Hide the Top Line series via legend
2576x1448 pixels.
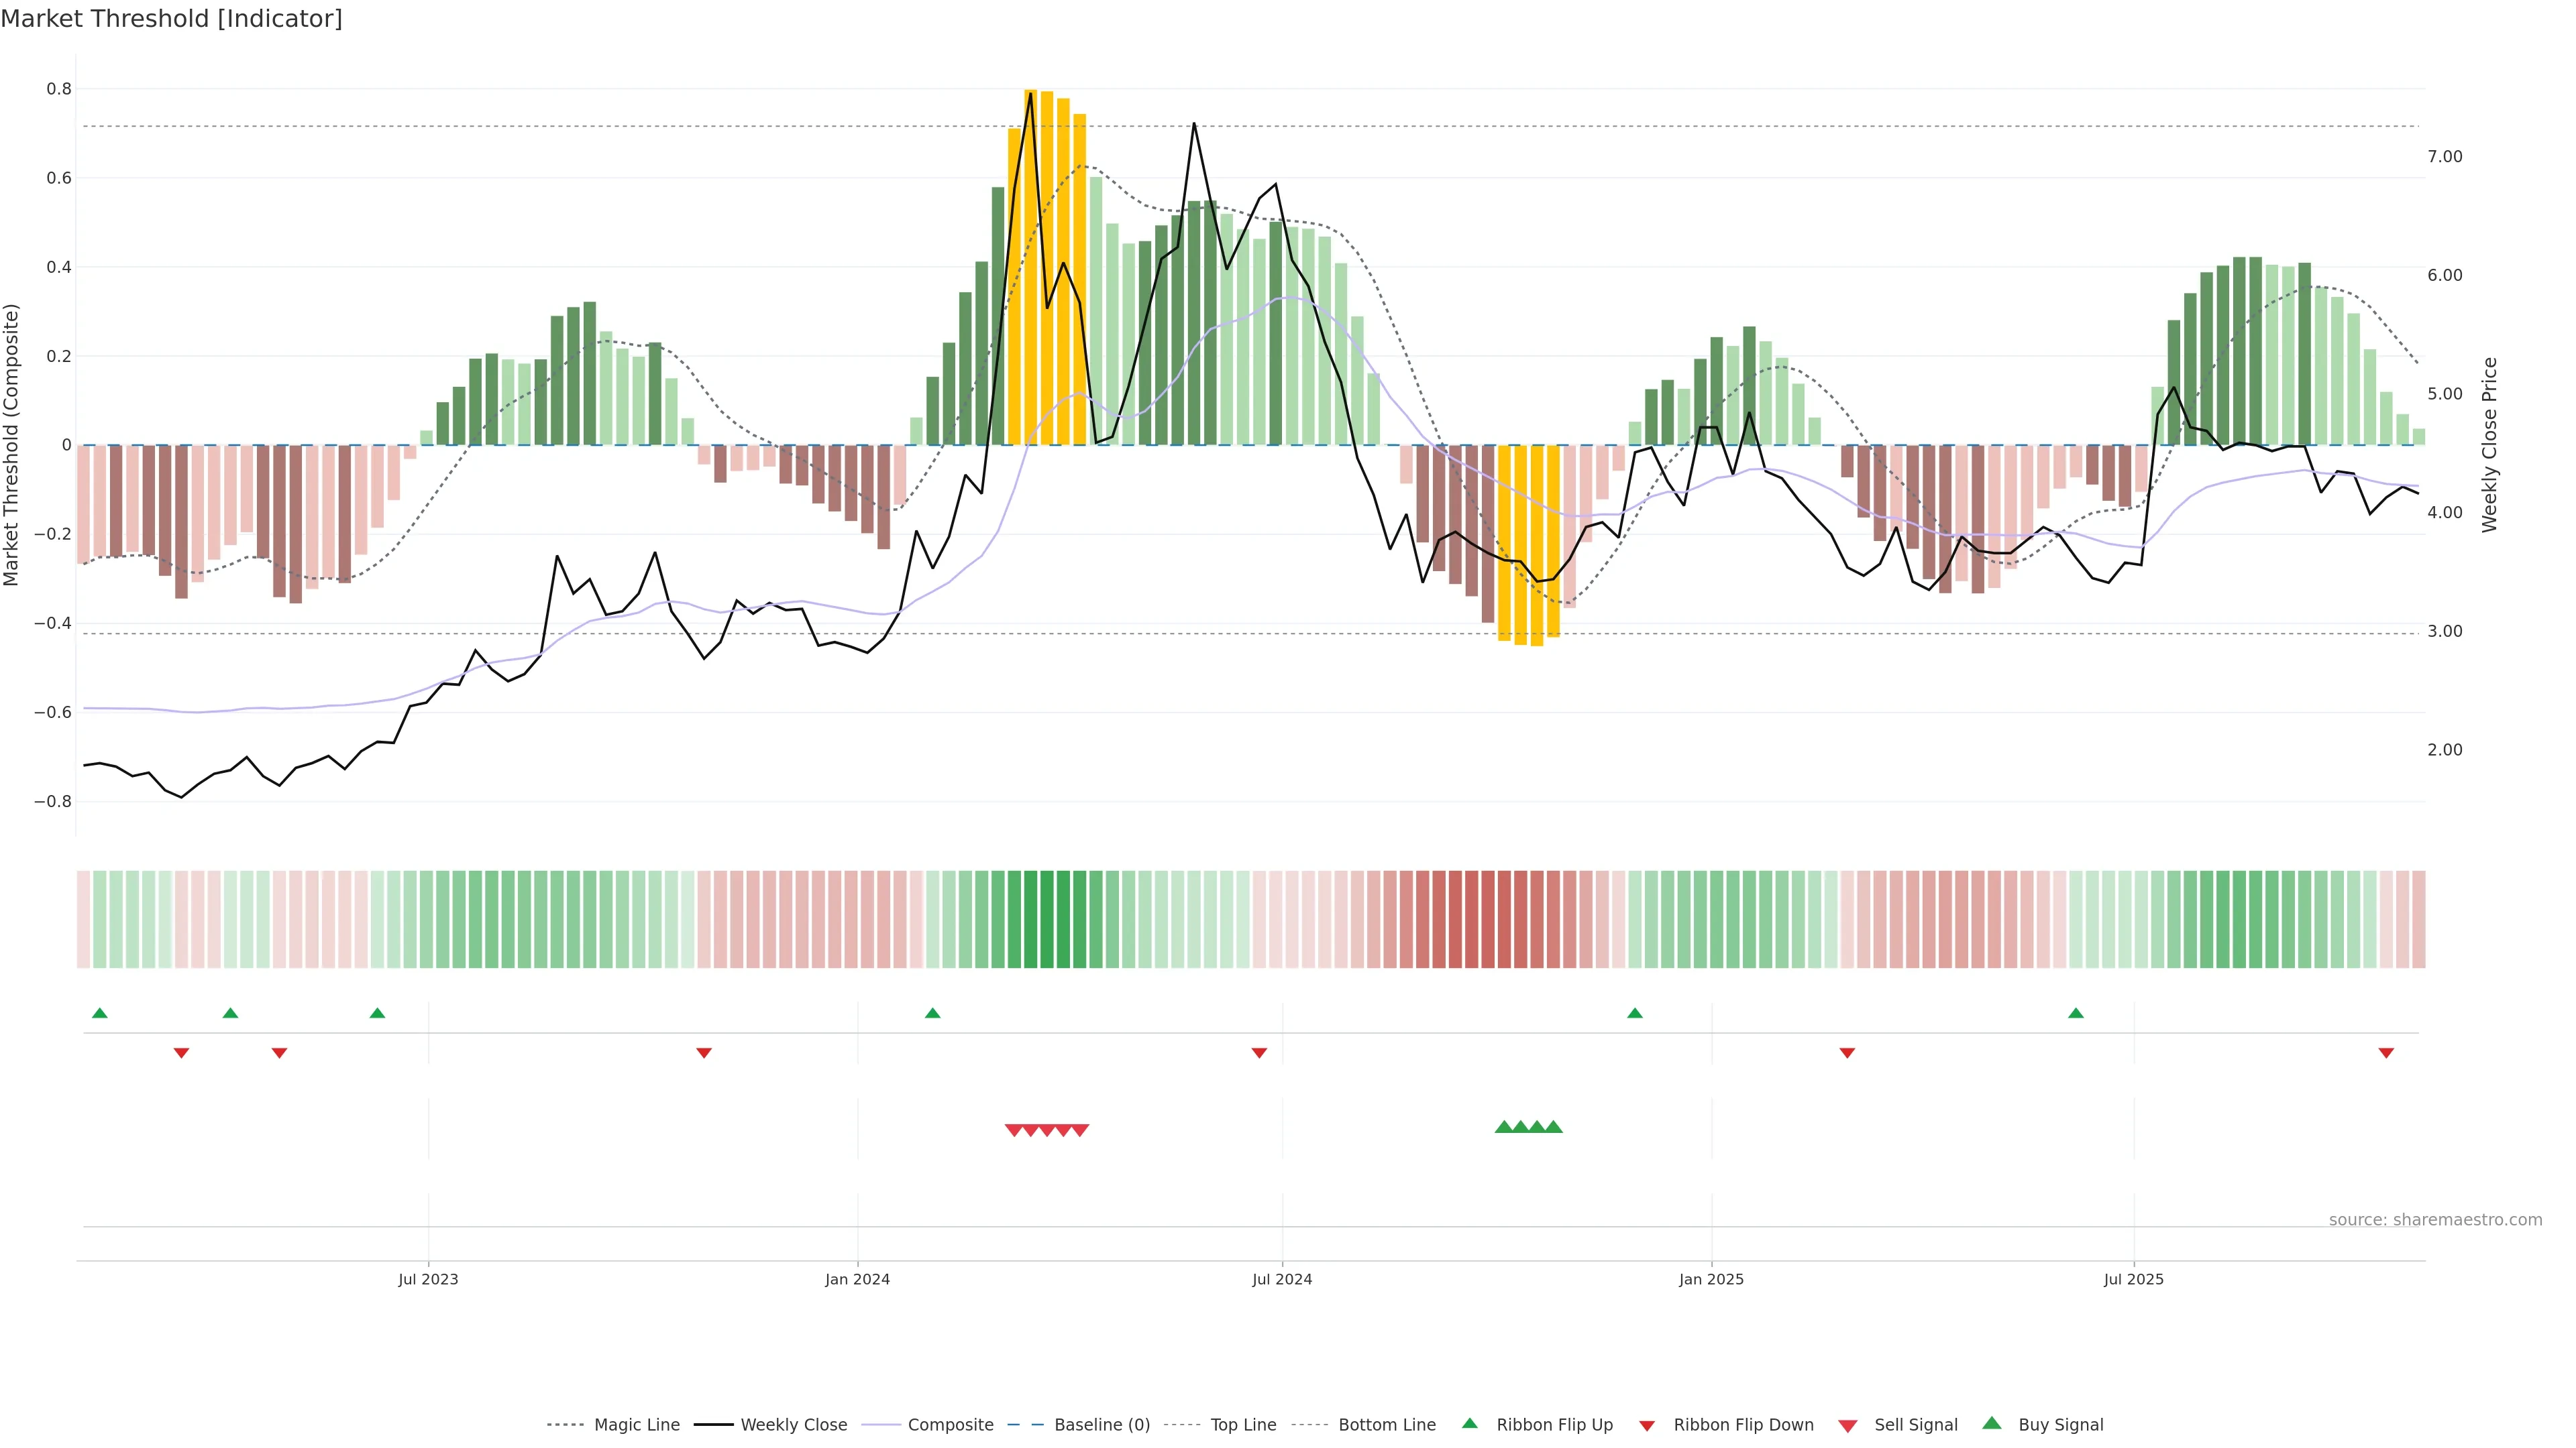1243,1425
